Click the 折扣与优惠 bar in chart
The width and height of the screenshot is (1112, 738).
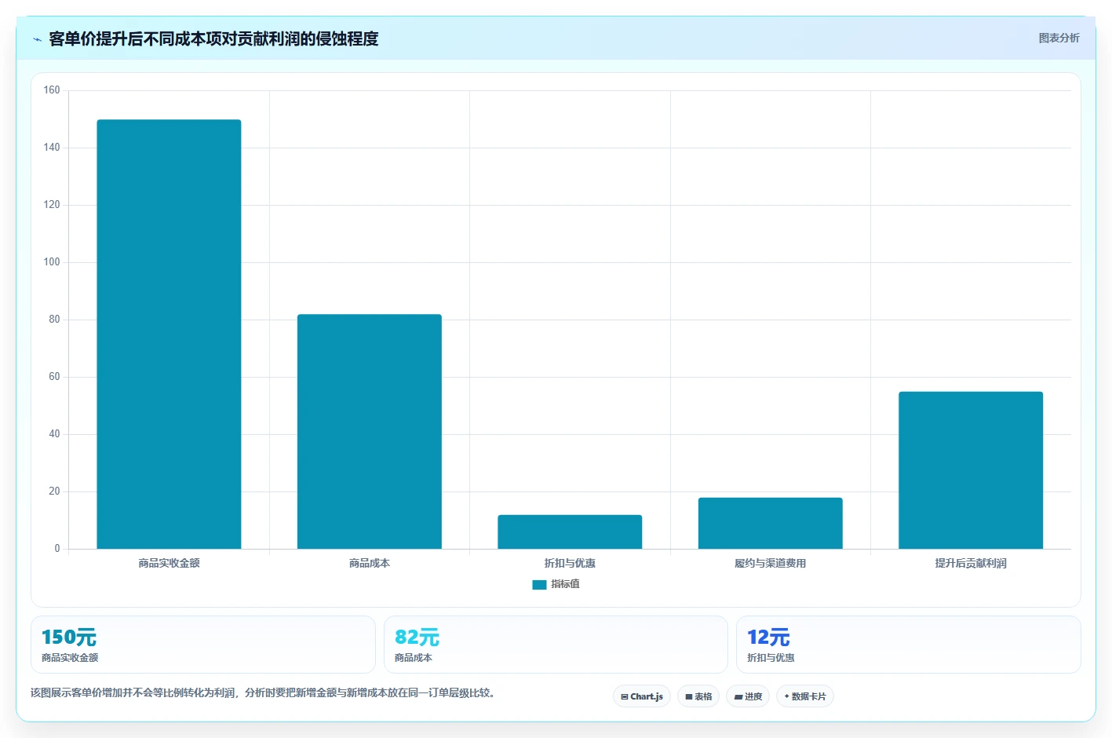570,532
